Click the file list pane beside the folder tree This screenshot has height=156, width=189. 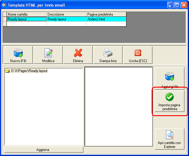point(119,106)
